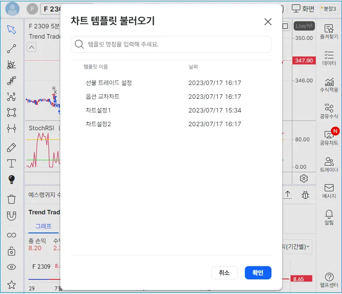Open 메시지 in right sidebar
342x294 pixels.
point(329,191)
